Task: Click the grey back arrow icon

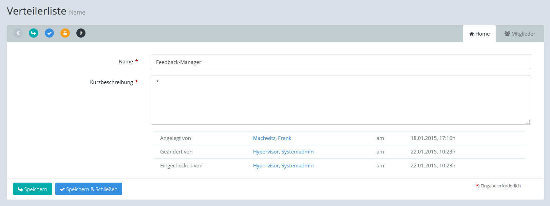Action: click(x=18, y=33)
